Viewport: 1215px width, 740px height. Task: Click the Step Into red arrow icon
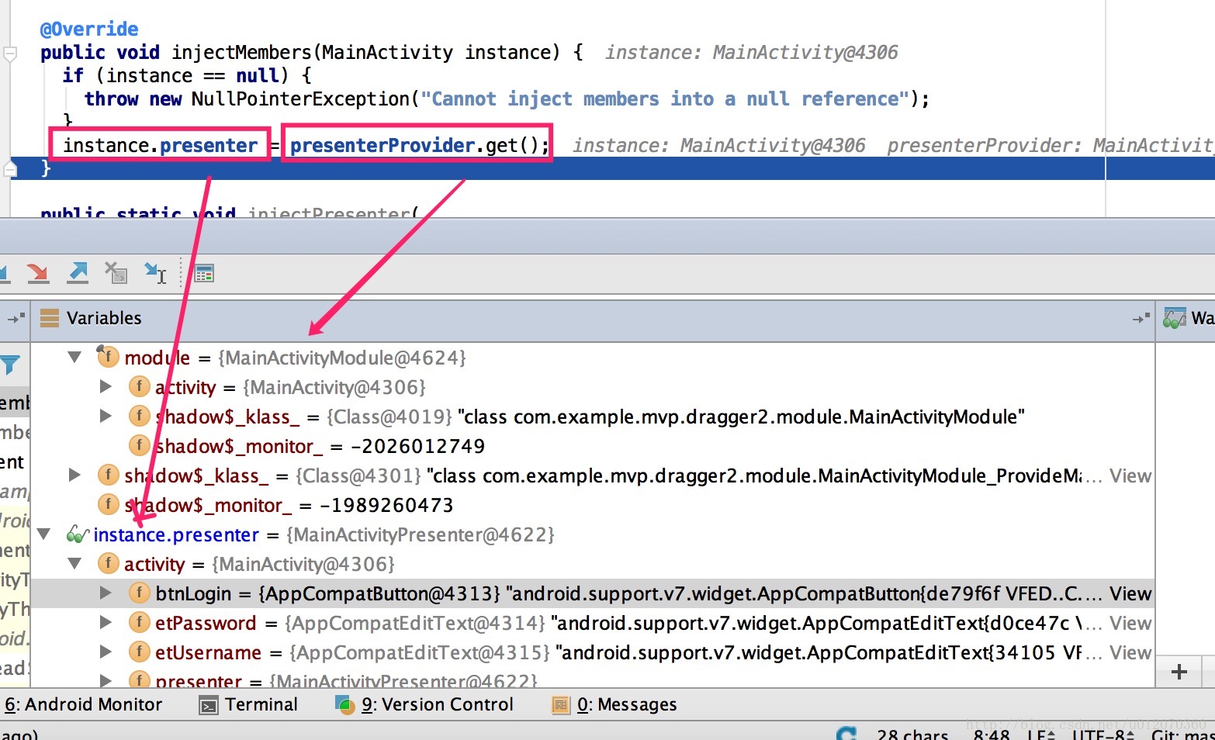pos(37,272)
